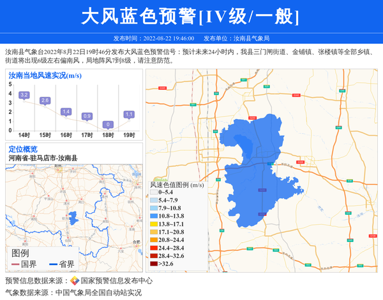Click the 中国气象局全国自动站实况 source text

point(98,292)
